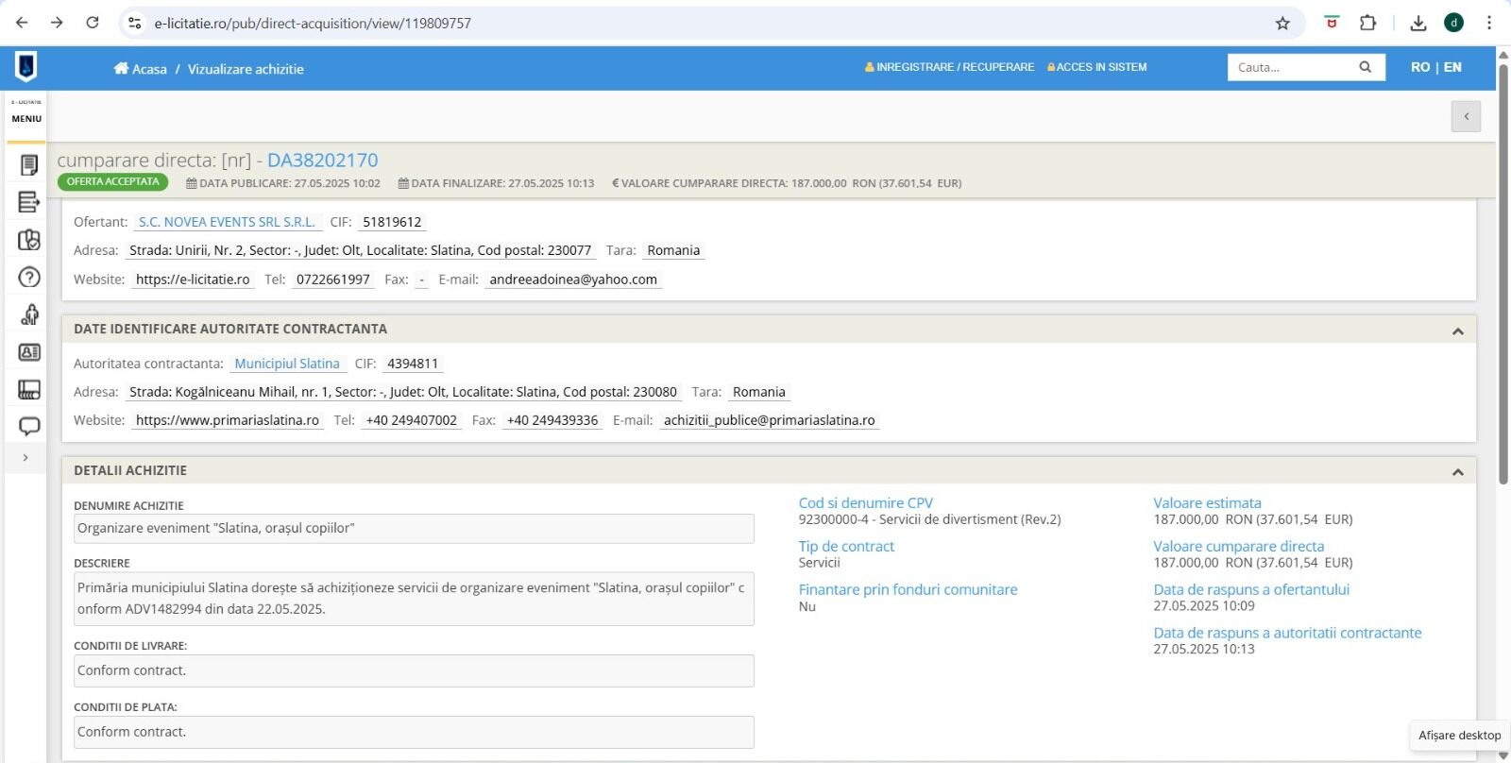1511x763 pixels.
Task: Click the document list icon in sidebar
Action: 29,202
